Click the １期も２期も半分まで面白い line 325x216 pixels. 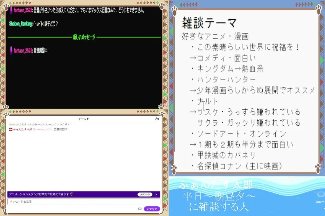click(241, 144)
